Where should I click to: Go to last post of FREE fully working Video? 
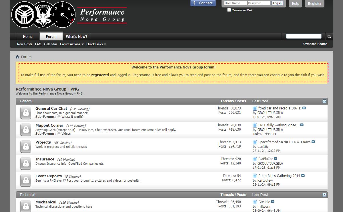tap(302, 125)
